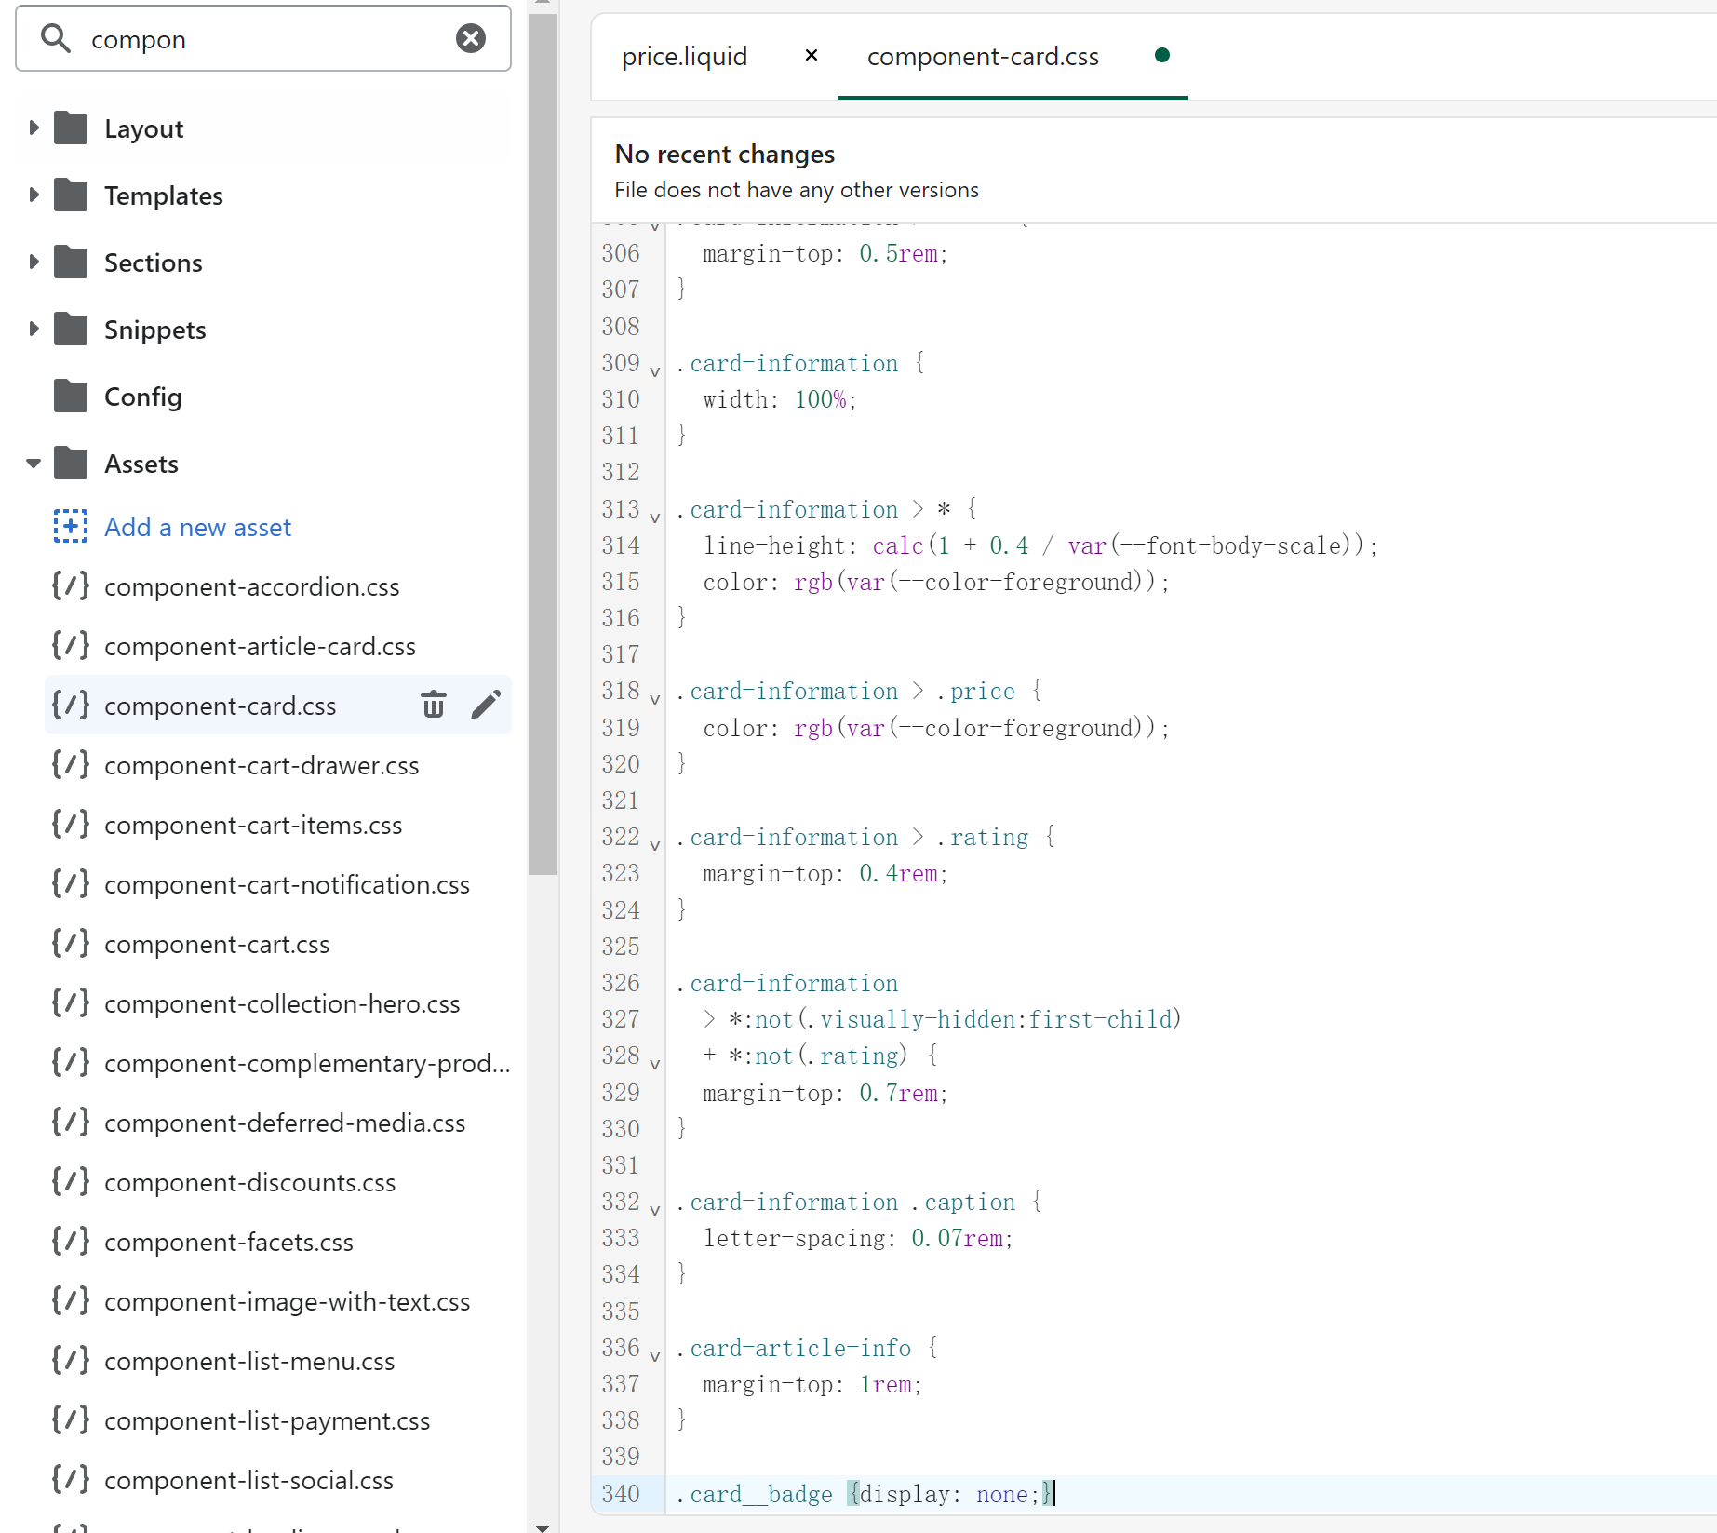Open component-cart-notification.css file
The height and width of the screenshot is (1533, 1717).
(287, 885)
